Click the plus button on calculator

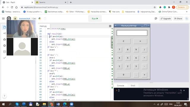click(144, 75)
